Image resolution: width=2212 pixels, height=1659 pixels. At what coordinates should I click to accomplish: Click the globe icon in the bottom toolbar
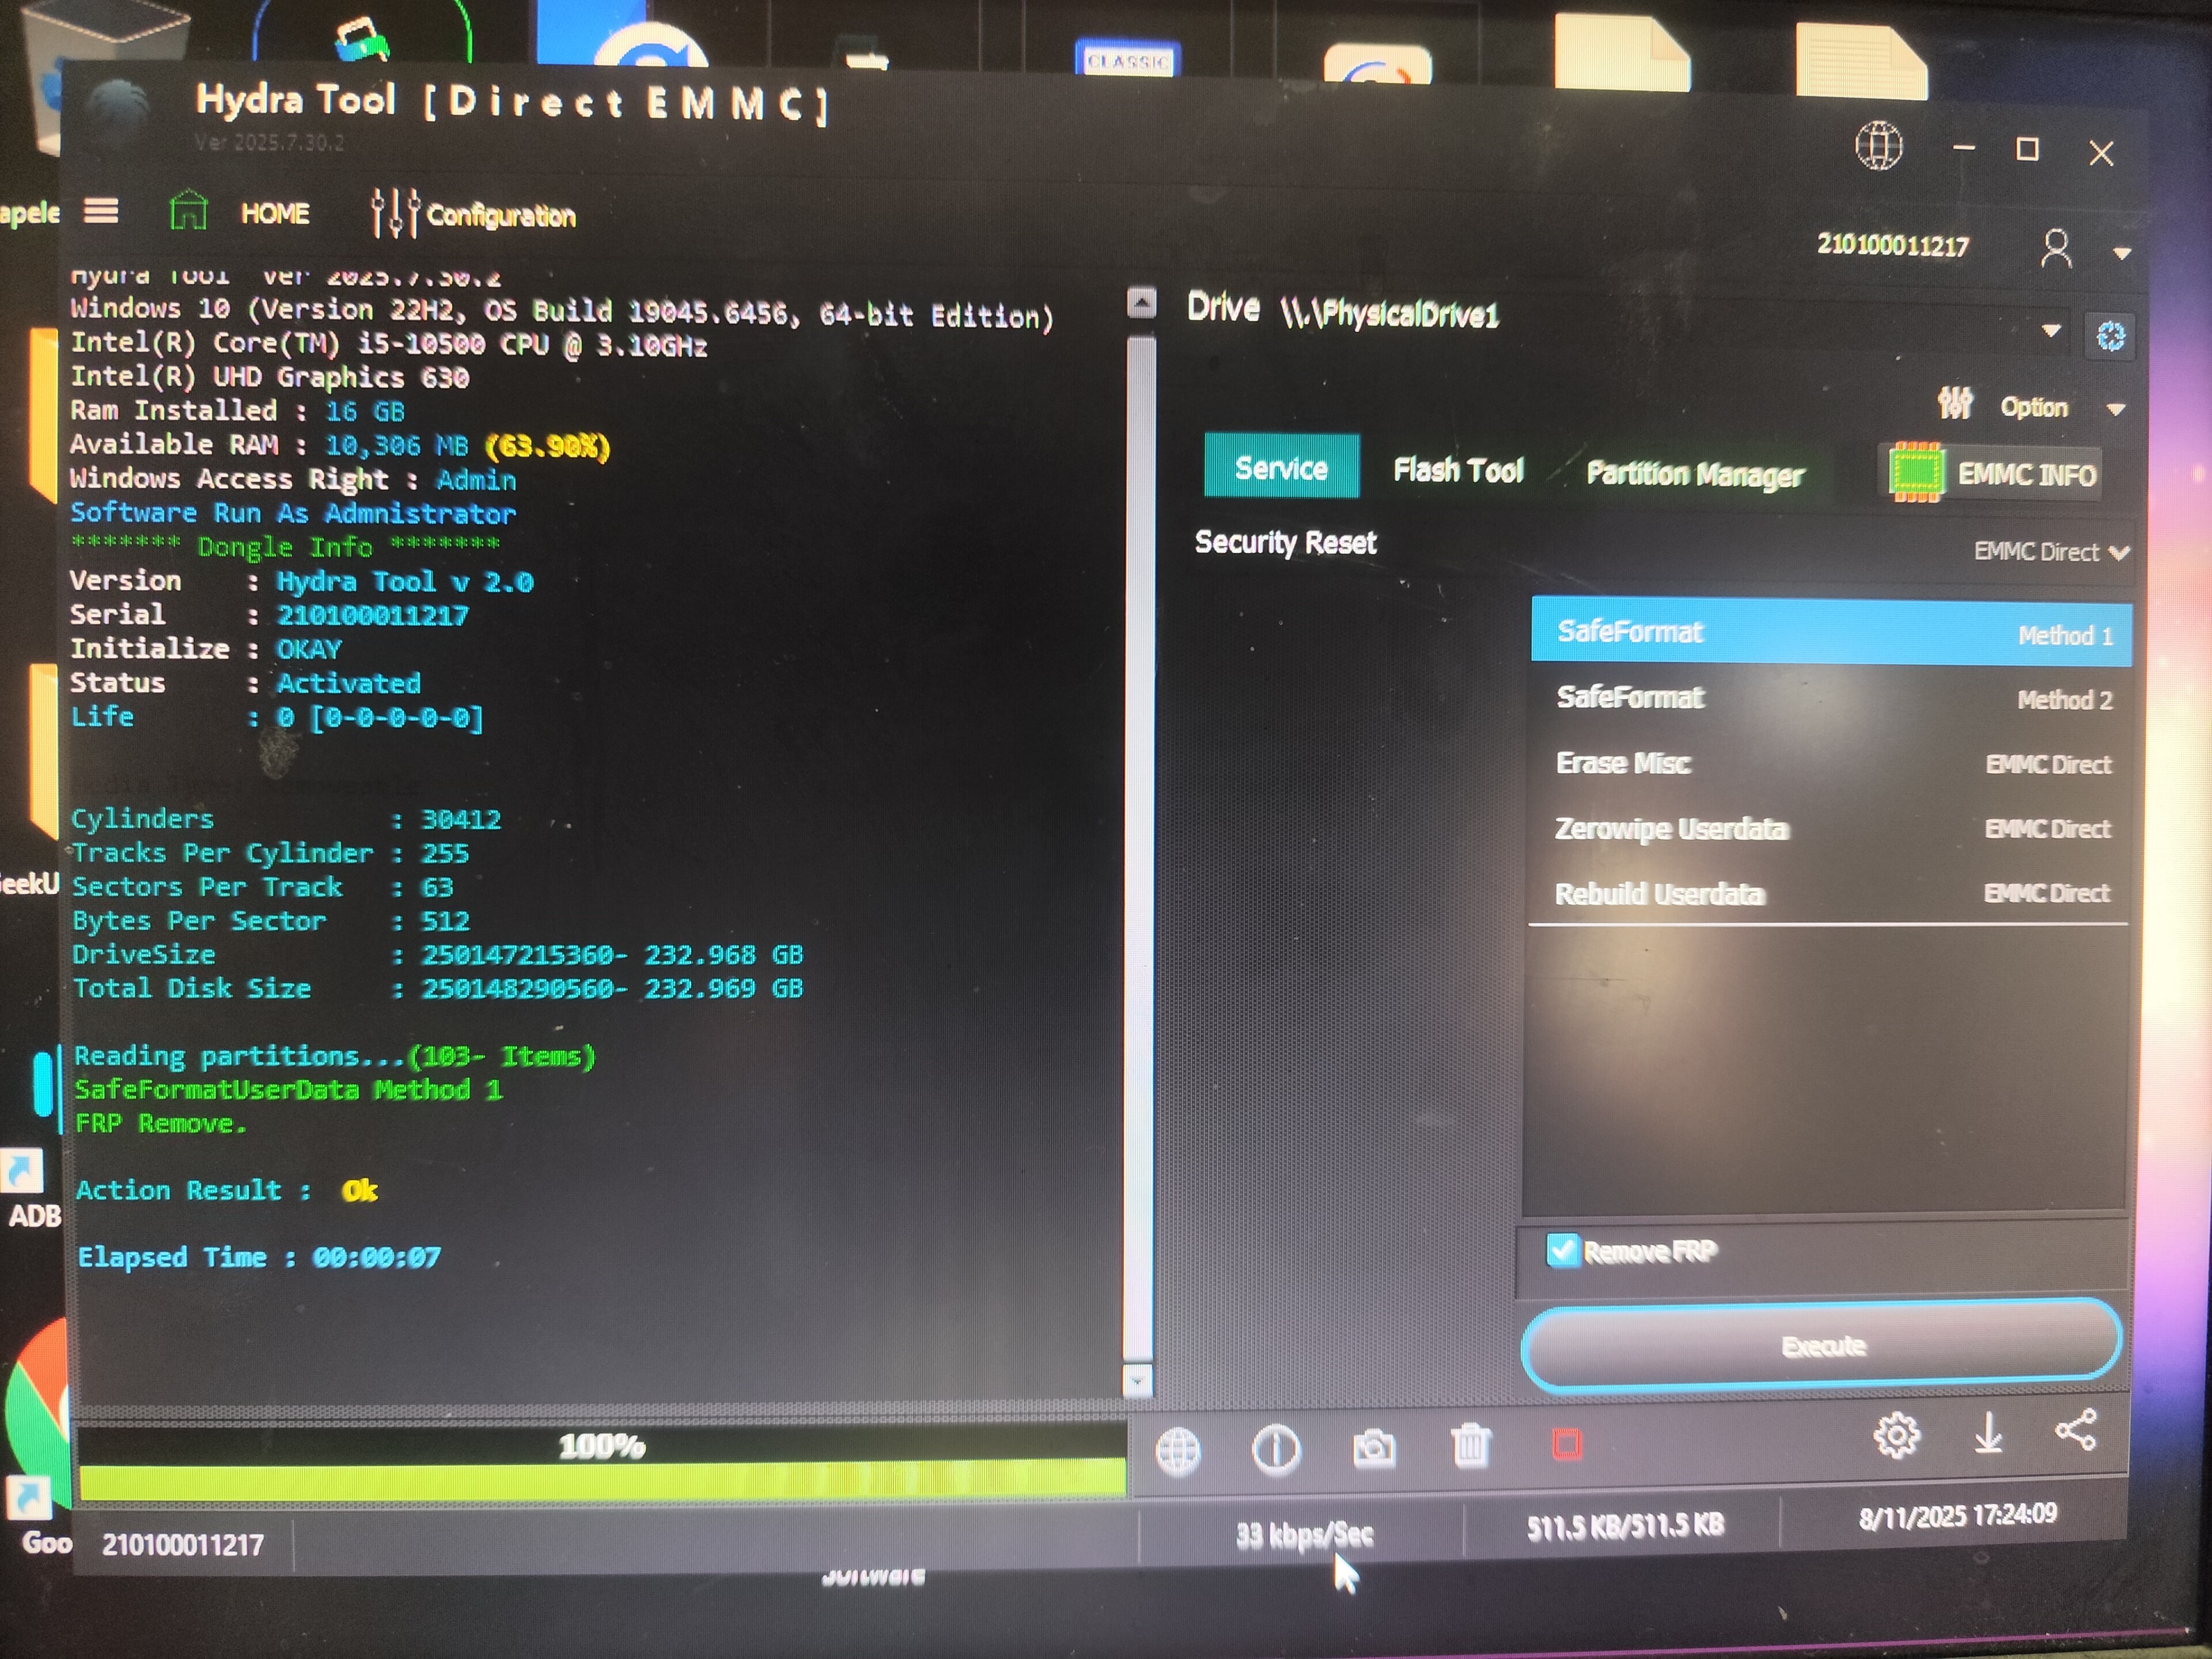coord(1177,1450)
